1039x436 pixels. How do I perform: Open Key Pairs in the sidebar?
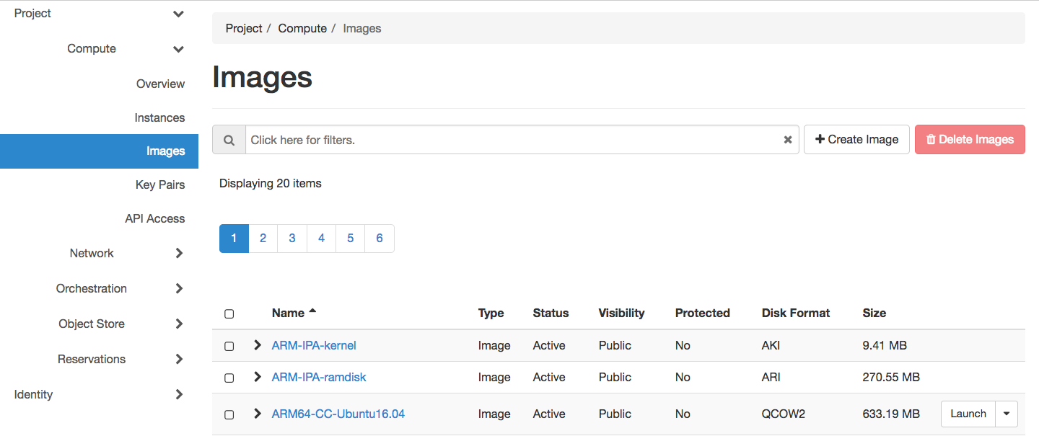(x=160, y=184)
